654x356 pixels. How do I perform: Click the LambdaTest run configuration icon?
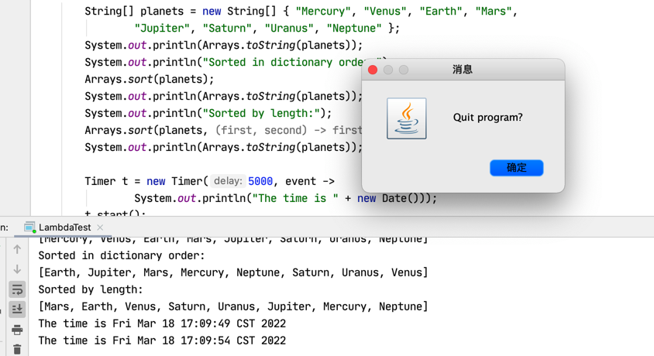click(29, 228)
